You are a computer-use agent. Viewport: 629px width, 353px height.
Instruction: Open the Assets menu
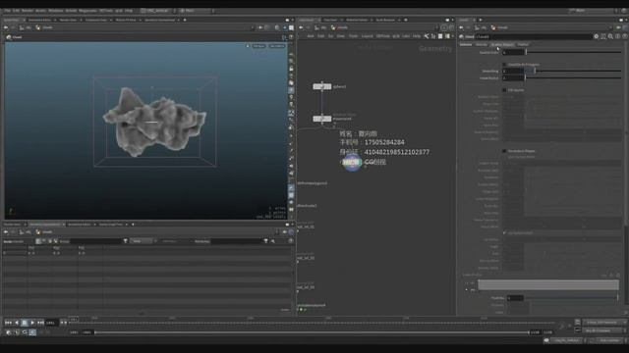tap(41, 11)
